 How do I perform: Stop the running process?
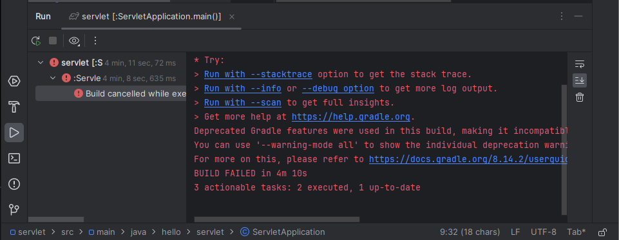pyautogui.click(x=53, y=41)
